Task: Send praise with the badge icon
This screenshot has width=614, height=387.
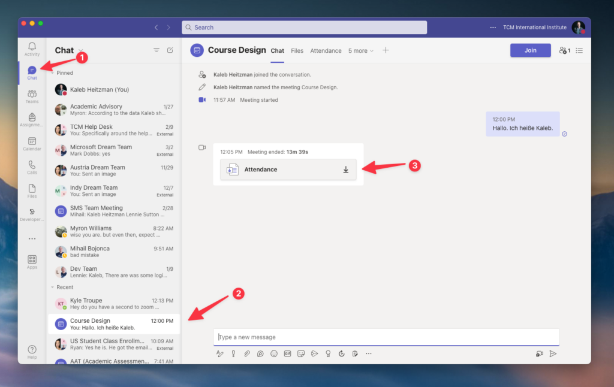Action: pyautogui.click(x=328, y=353)
